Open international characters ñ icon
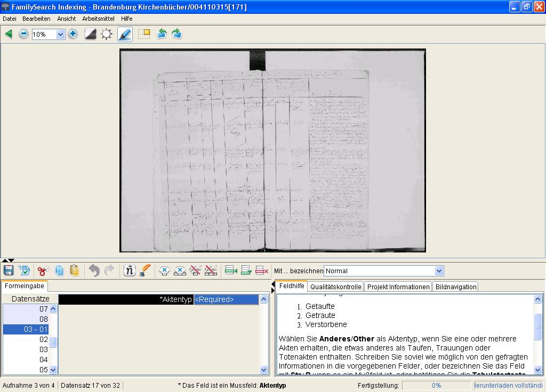This screenshot has width=546, height=392. tap(129, 271)
